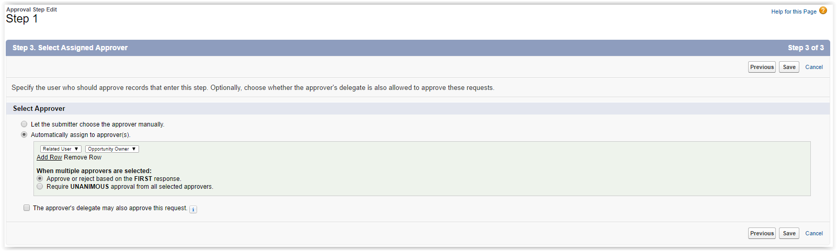Open the 'Help for this Page' link

point(794,12)
